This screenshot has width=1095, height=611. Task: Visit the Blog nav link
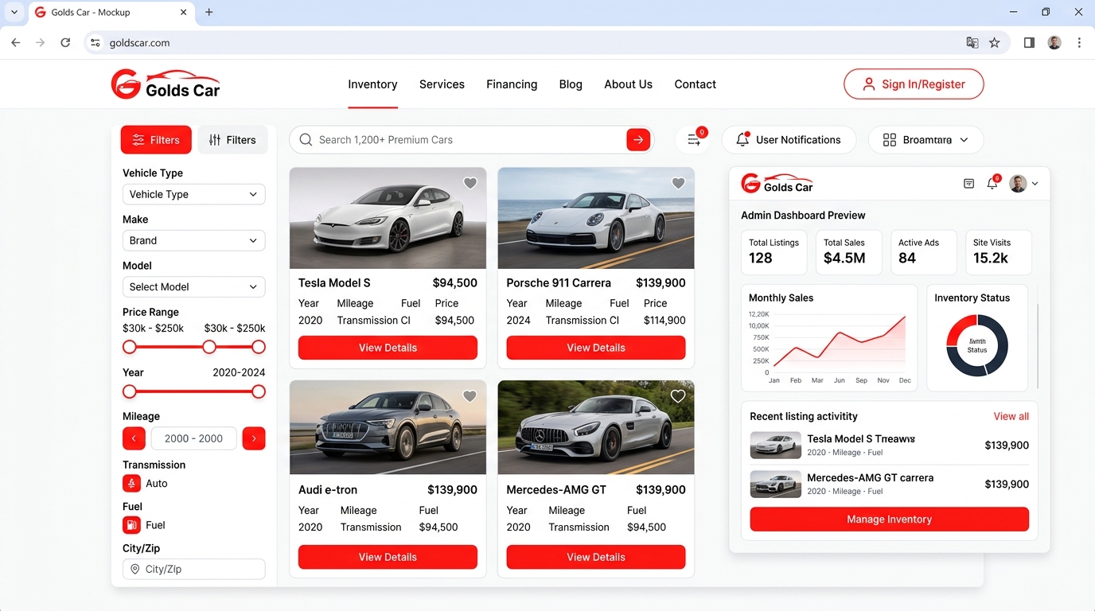pos(571,84)
